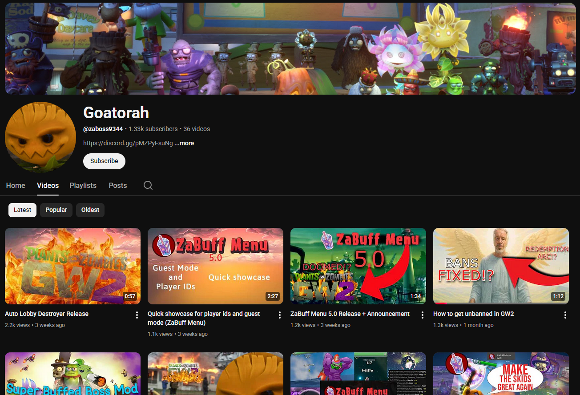Open options for ZaBuff Menu 5.0 Release
Screen dimensions: 580x395
(x=423, y=315)
